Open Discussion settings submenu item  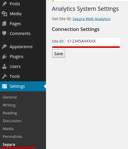coord(12,121)
